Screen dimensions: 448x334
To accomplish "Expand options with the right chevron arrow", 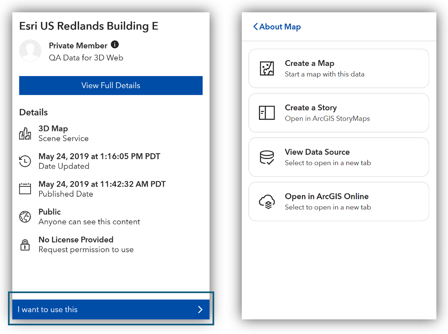I will [x=200, y=309].
